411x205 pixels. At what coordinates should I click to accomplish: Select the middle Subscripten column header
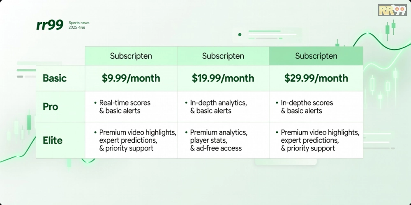click(x=223, y=56)
